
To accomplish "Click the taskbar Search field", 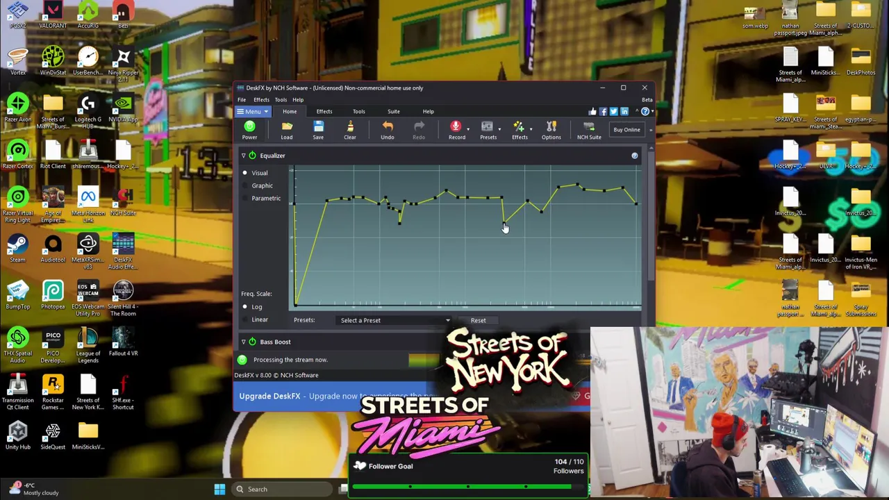I will 283,489.
